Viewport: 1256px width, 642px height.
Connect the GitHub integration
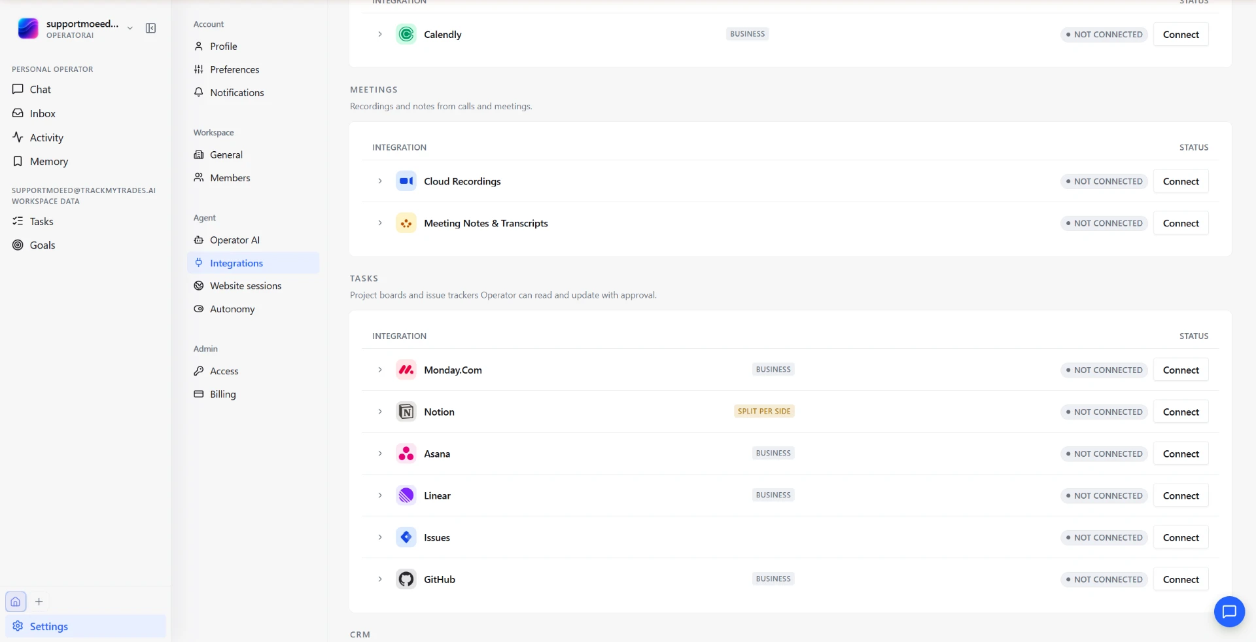[x=1181, y=579]
